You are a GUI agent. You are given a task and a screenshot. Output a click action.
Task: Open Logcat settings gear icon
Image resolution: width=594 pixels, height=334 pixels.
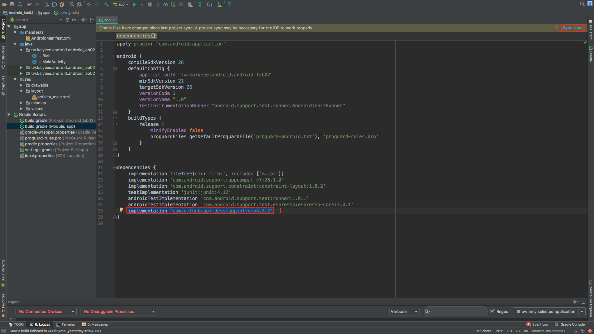pos(575,302)
